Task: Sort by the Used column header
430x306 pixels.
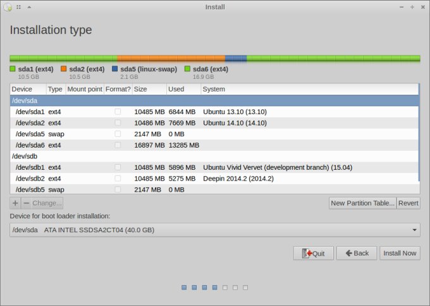Action: 183,89
